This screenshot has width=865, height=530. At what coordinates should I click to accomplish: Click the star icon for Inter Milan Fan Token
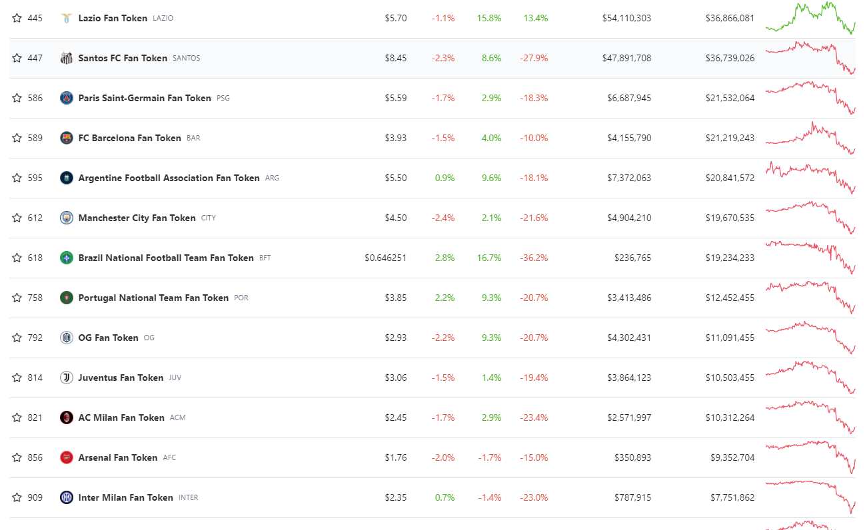click(x=17, y=497)
